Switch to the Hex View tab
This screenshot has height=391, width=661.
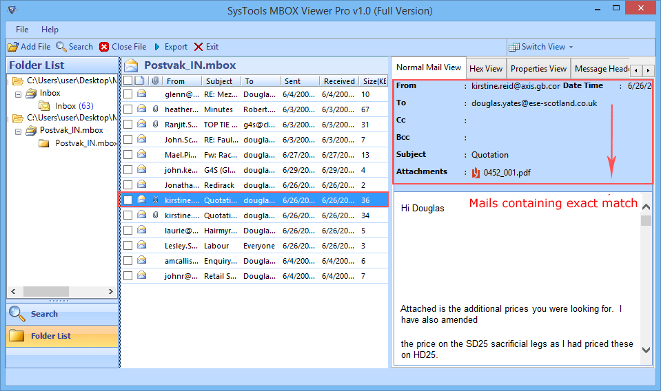(486, 69)
